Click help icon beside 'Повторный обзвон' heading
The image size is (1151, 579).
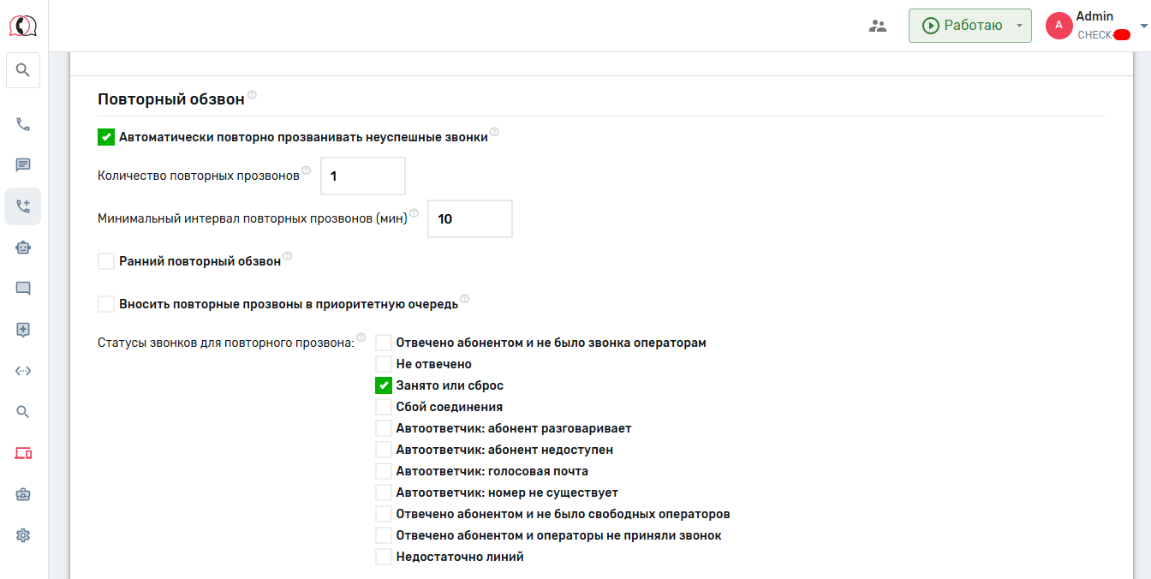pyautogui.click(x=253, y=95)
